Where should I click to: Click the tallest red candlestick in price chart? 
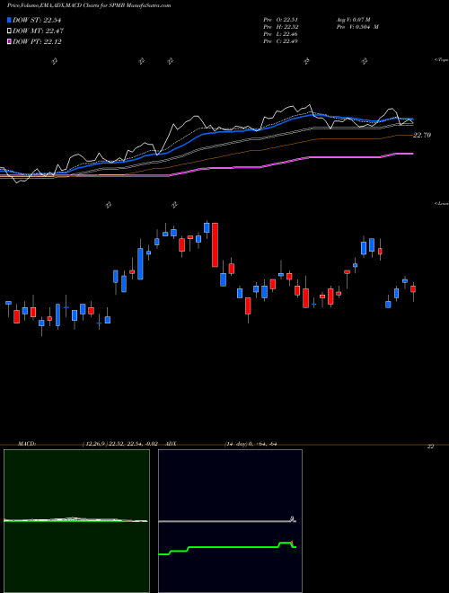tap(215, 244)
